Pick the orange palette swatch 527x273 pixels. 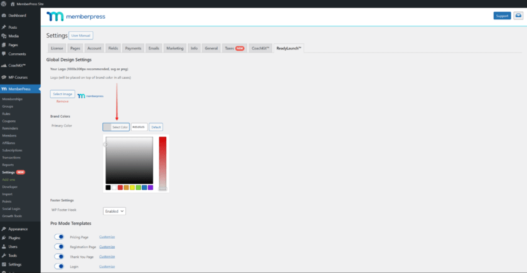[x=126, y=187]
